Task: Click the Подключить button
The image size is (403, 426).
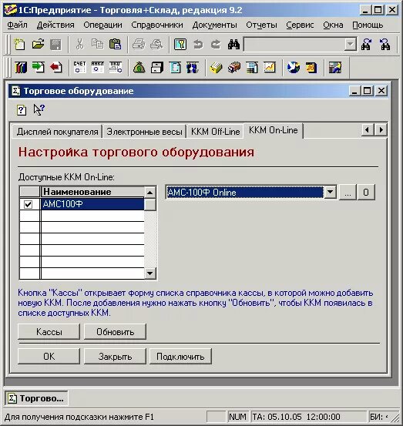Action: (x=180, y=356)
